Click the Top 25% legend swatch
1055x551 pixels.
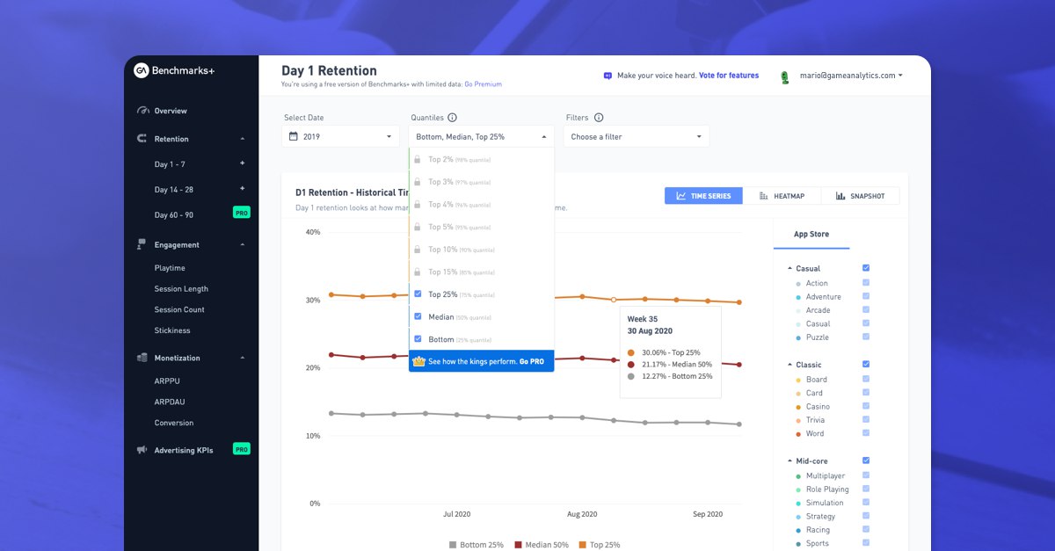coord(583,545)
